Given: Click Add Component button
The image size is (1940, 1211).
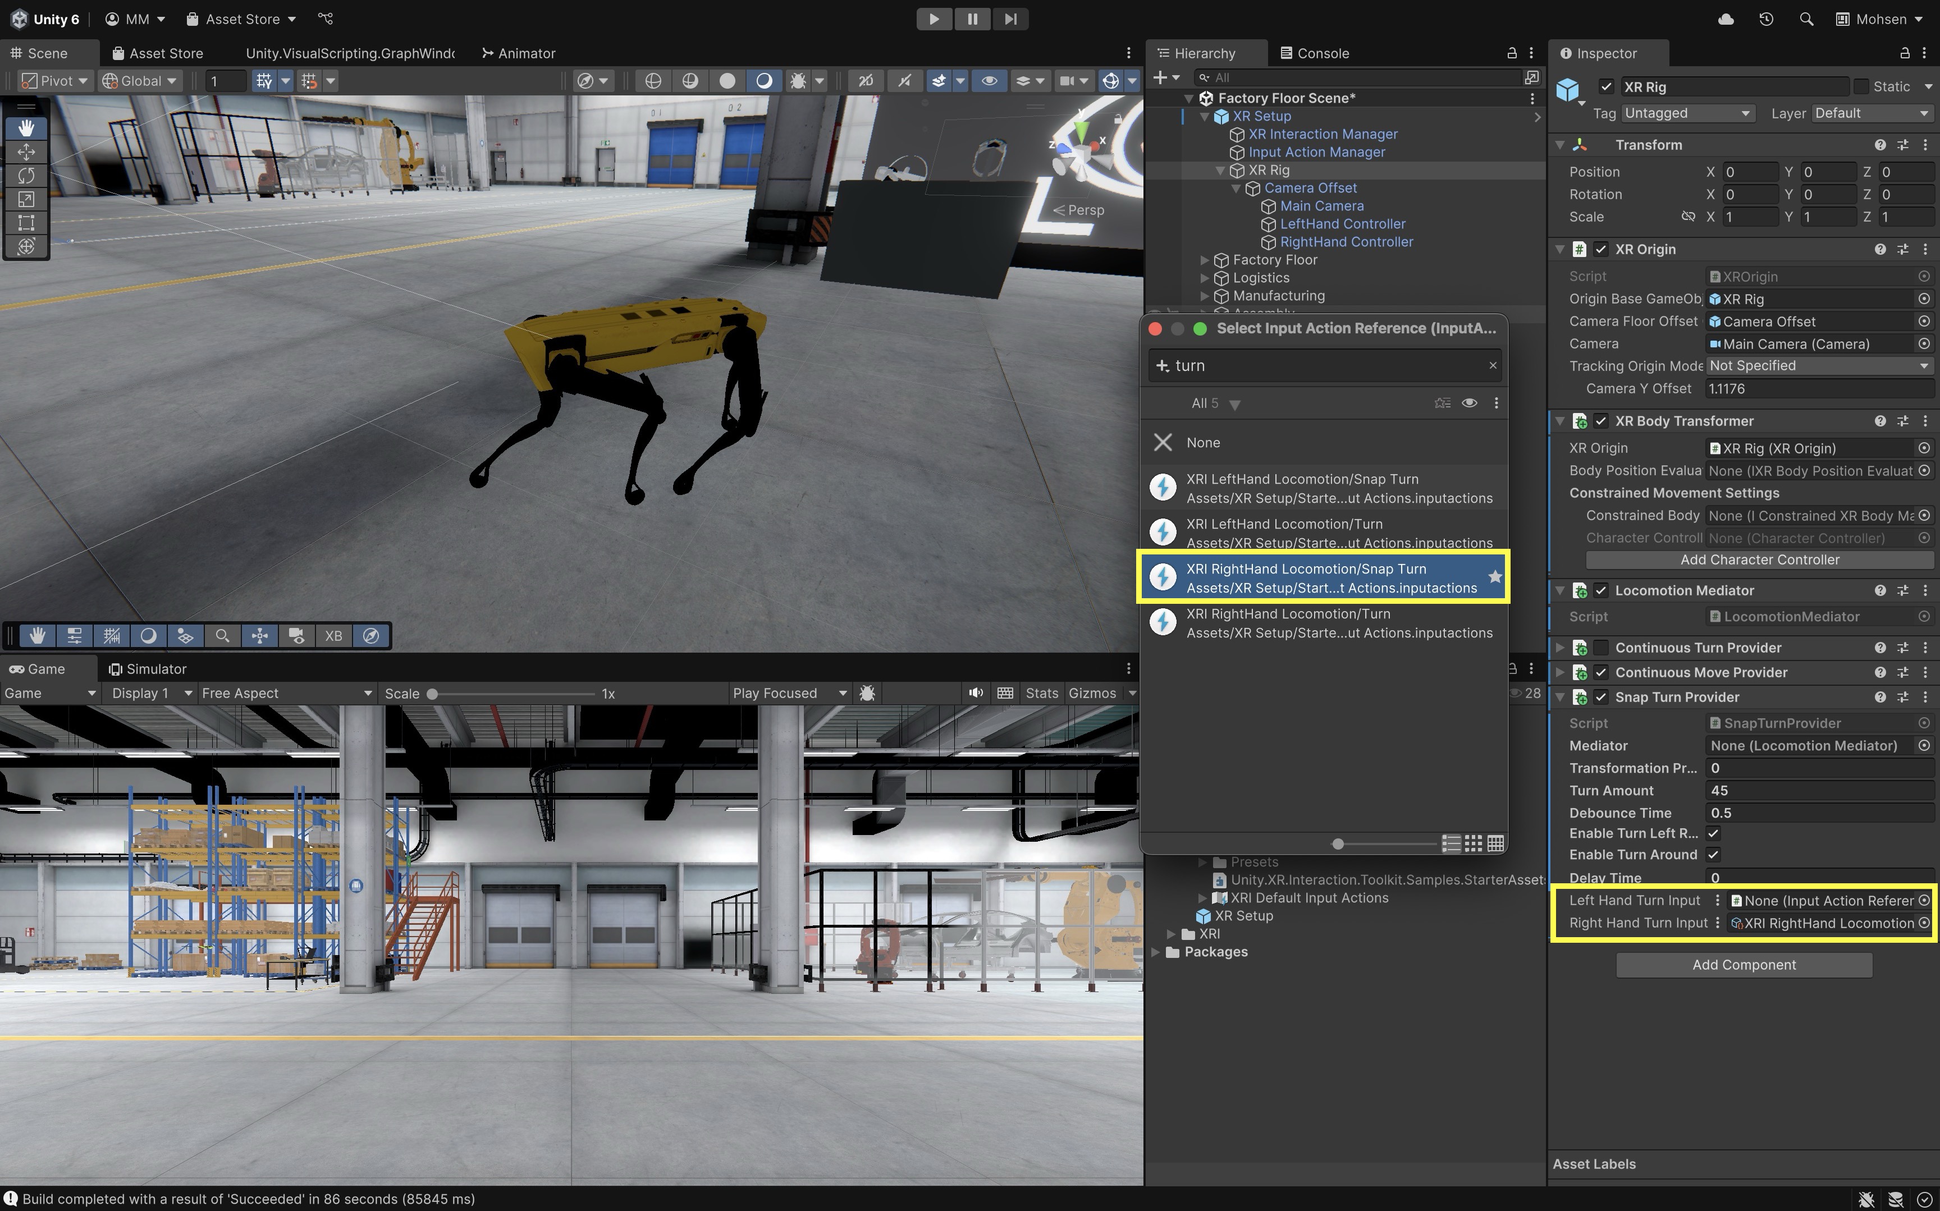Looking at the screenshot, I should pos(1744,965).
